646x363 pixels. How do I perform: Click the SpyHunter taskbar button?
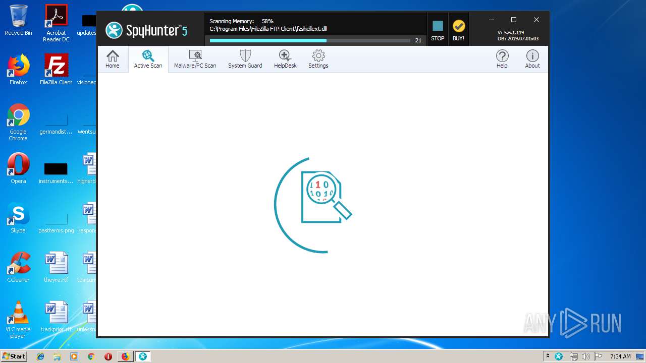[143, 356]
